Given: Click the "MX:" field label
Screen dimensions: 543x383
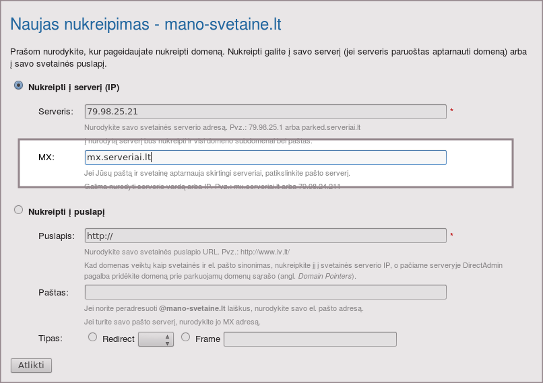Looking at the screenshot, I should click(x=46, y=157).
